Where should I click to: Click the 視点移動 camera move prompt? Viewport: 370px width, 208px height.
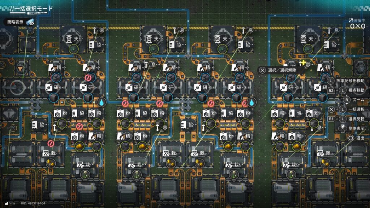point(356,90)
